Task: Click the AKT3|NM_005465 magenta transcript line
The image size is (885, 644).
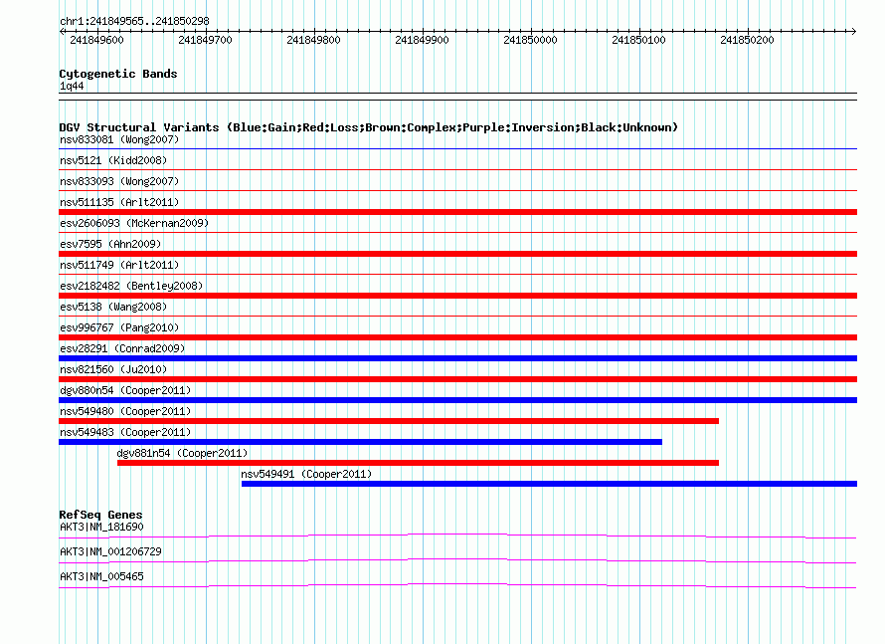Action: (x=457, y=586)
